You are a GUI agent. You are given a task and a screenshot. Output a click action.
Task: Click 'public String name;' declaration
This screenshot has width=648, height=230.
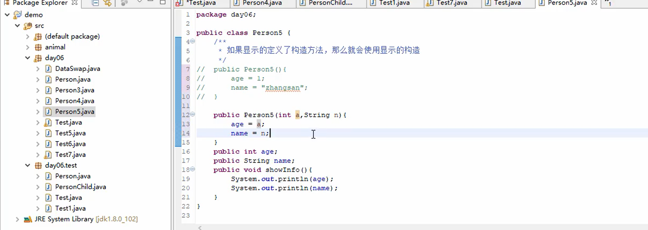254,161
